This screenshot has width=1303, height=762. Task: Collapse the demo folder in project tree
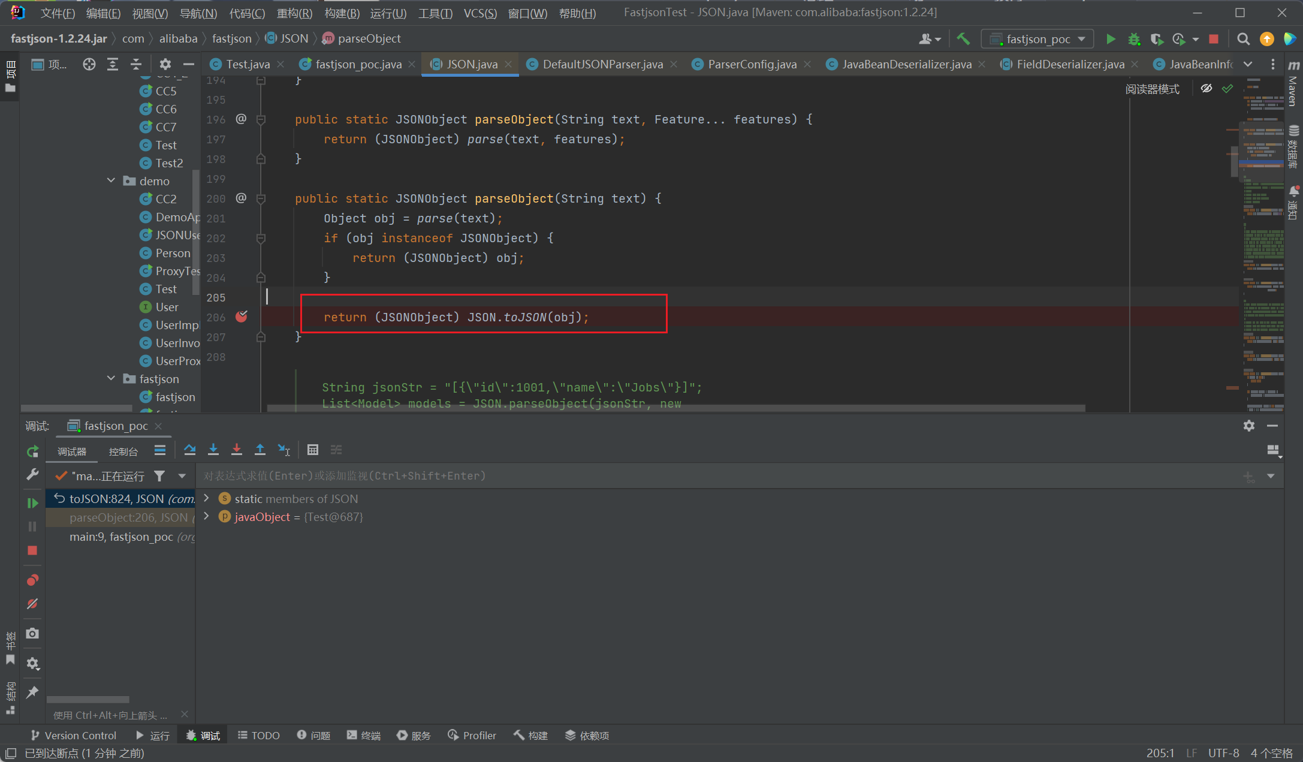(x=111, y=180)
